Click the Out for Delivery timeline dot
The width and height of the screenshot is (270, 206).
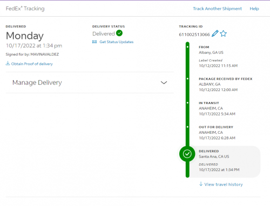pos(187,127)
